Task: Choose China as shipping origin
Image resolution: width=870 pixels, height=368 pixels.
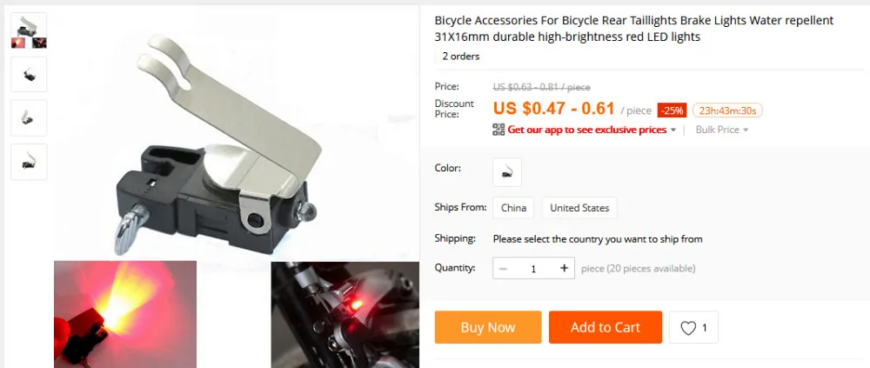Action: (513, 208)
